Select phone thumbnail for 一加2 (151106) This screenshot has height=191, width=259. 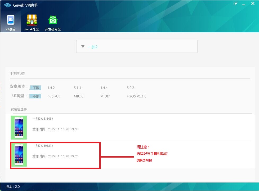tap(19, 128)
